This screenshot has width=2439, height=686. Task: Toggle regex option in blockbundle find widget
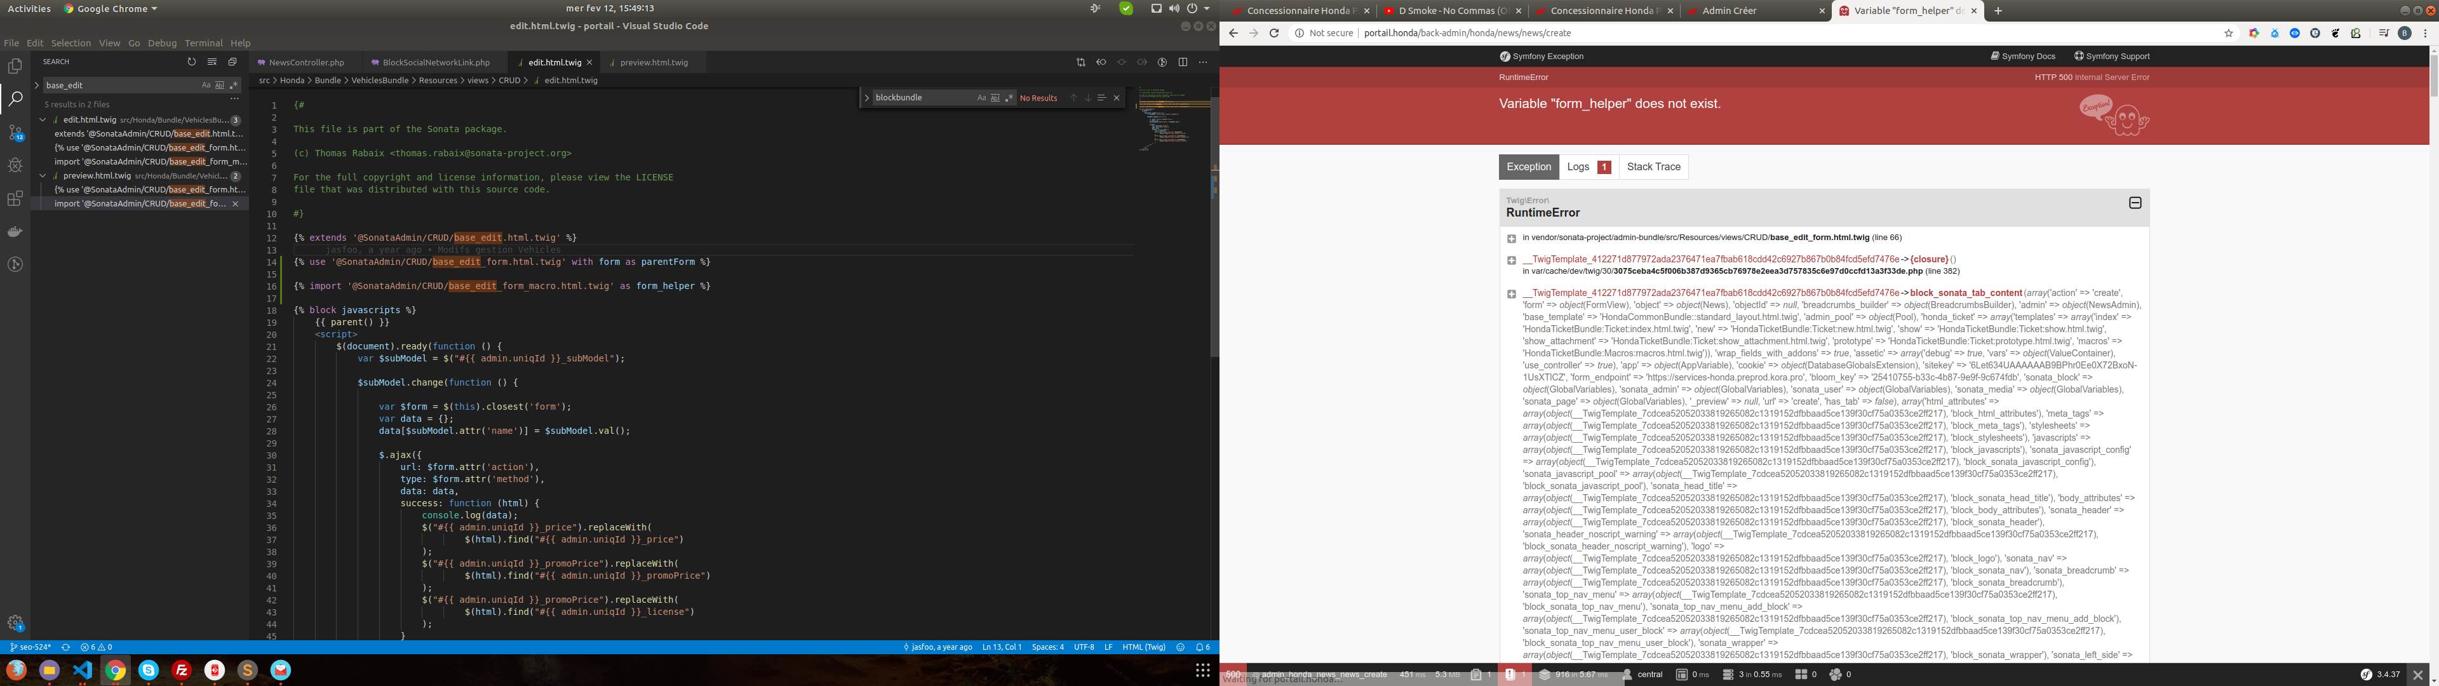point(1009,98)
